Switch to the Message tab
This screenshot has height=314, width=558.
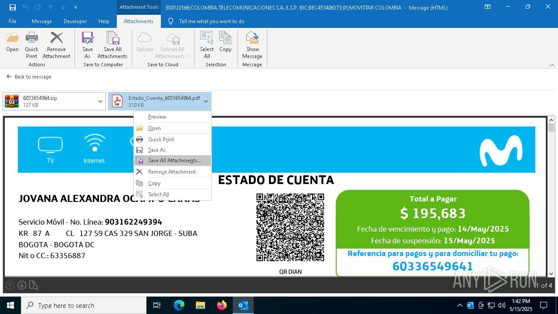pyautogui.click(x=42, y=21)
